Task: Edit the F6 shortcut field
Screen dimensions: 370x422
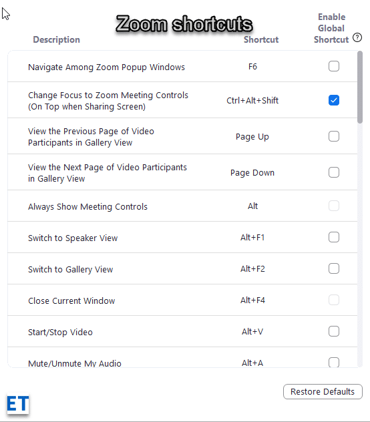Action: [x=252, y=67]
